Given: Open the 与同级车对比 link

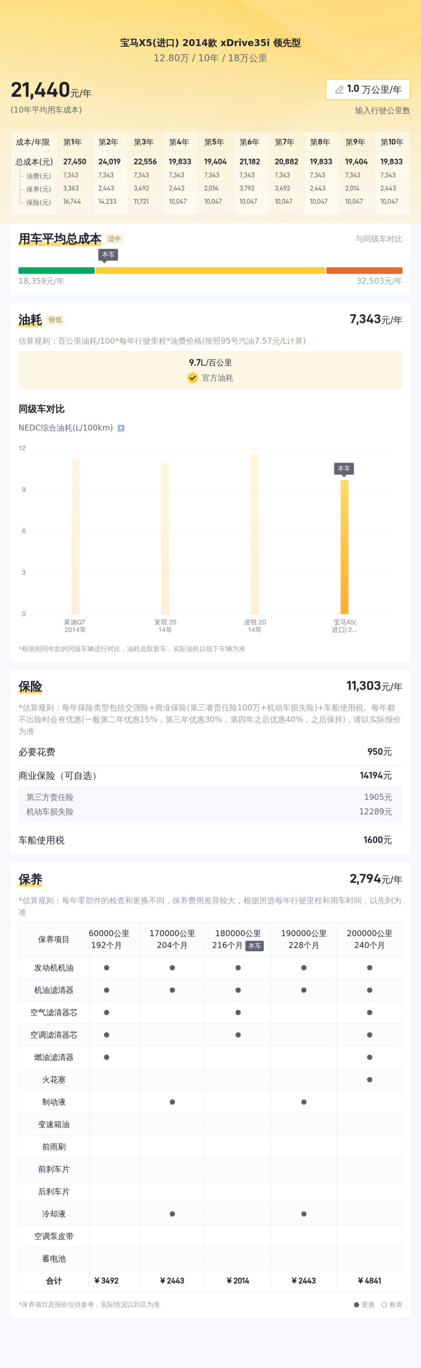Looking at the screenshot, I should [x=378, y=239].
